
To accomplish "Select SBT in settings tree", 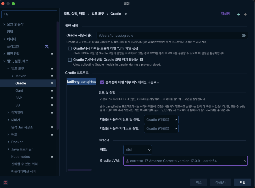I will tap(19, 105).
